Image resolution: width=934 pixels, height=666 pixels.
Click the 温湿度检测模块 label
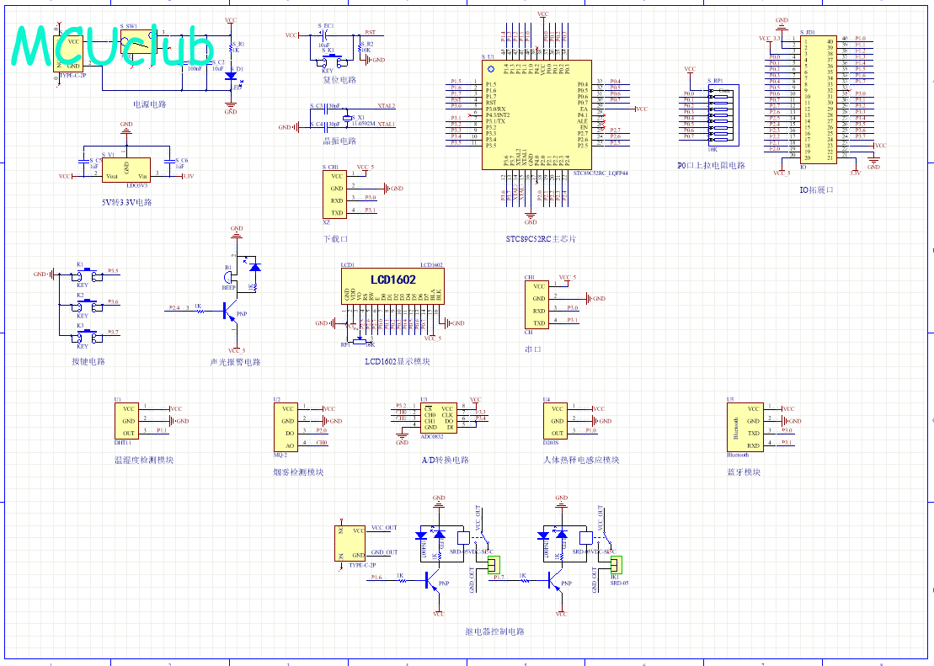[x=143, y=460]
